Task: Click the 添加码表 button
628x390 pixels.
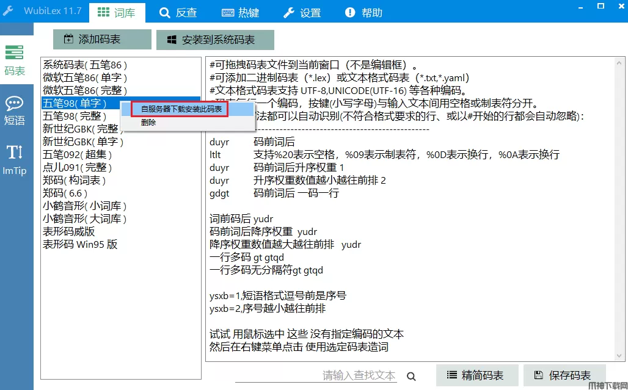Action: 102,39
